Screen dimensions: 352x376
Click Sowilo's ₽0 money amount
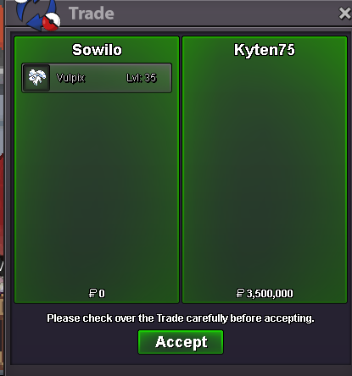tap(97, 293)
